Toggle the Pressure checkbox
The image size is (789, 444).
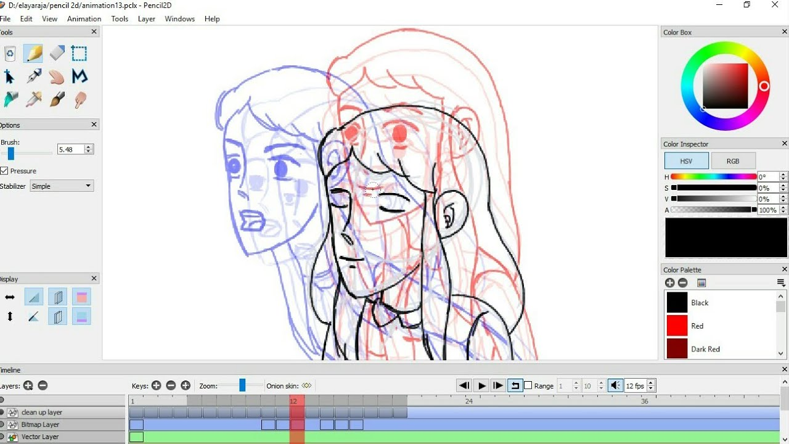click(x=5, y=171)
